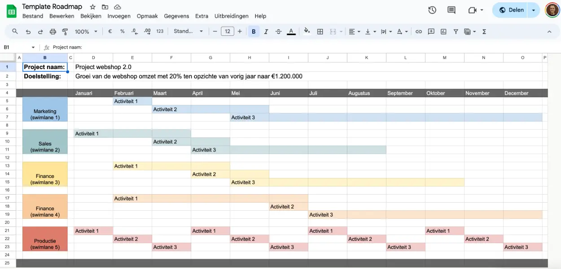The height and width of the screenshot is (269, 561).
Task: Open the Insert chart tool
Action: pyautogui.click(x=443, y=31)
